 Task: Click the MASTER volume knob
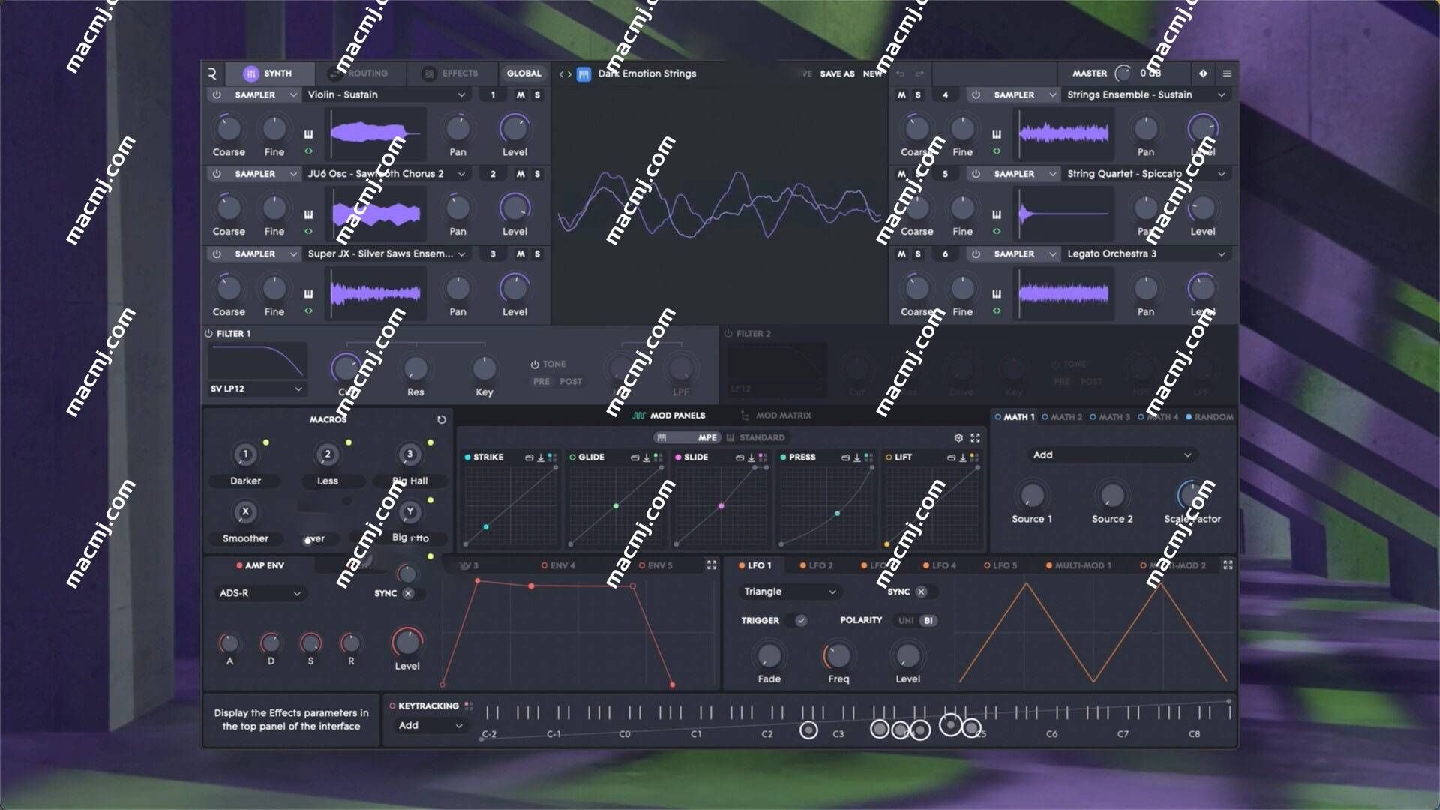[1123, 73]
